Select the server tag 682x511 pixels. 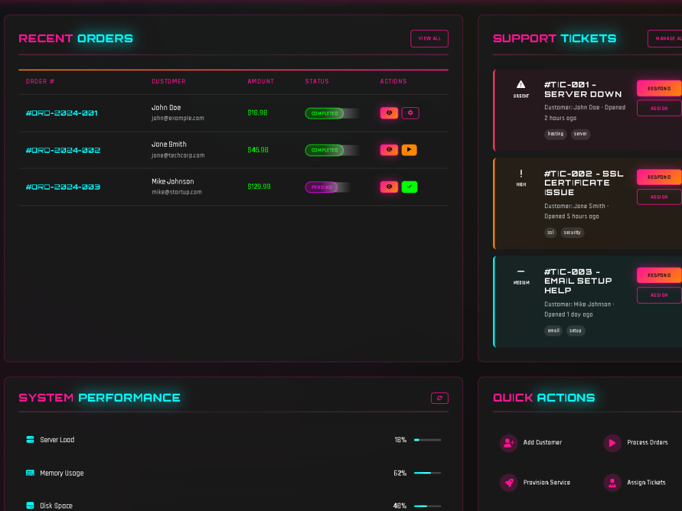click(580, 134)
